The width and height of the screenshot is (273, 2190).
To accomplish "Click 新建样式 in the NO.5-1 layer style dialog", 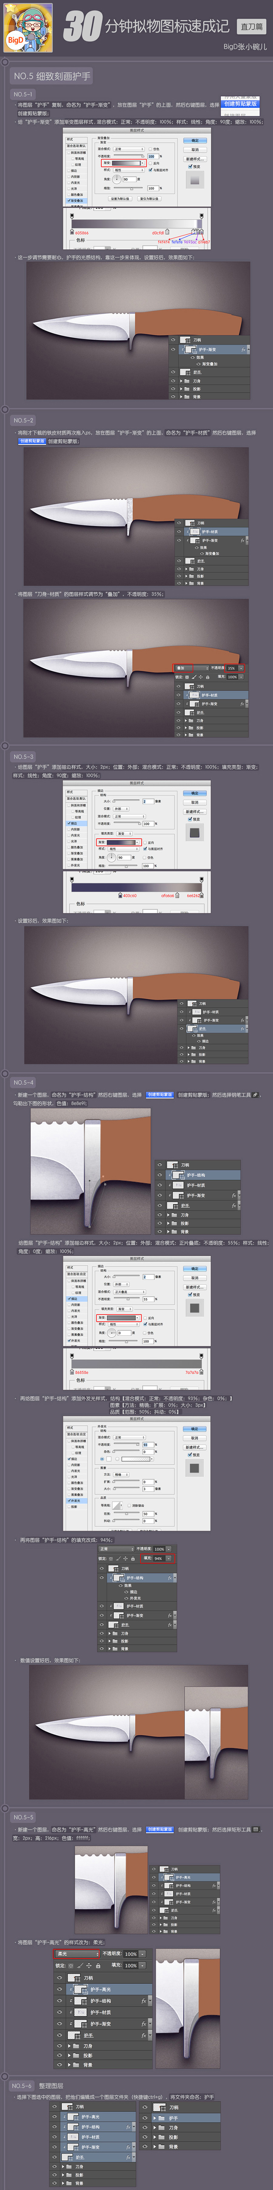I will click(194, 159).
